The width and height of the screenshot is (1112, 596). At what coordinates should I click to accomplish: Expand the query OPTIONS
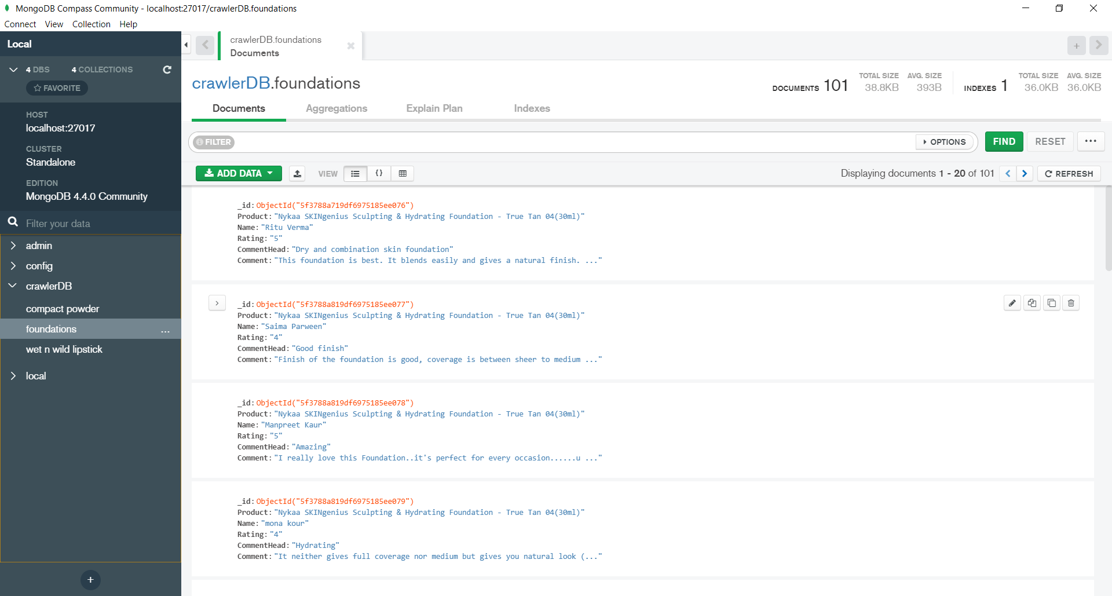pos(945,142)
